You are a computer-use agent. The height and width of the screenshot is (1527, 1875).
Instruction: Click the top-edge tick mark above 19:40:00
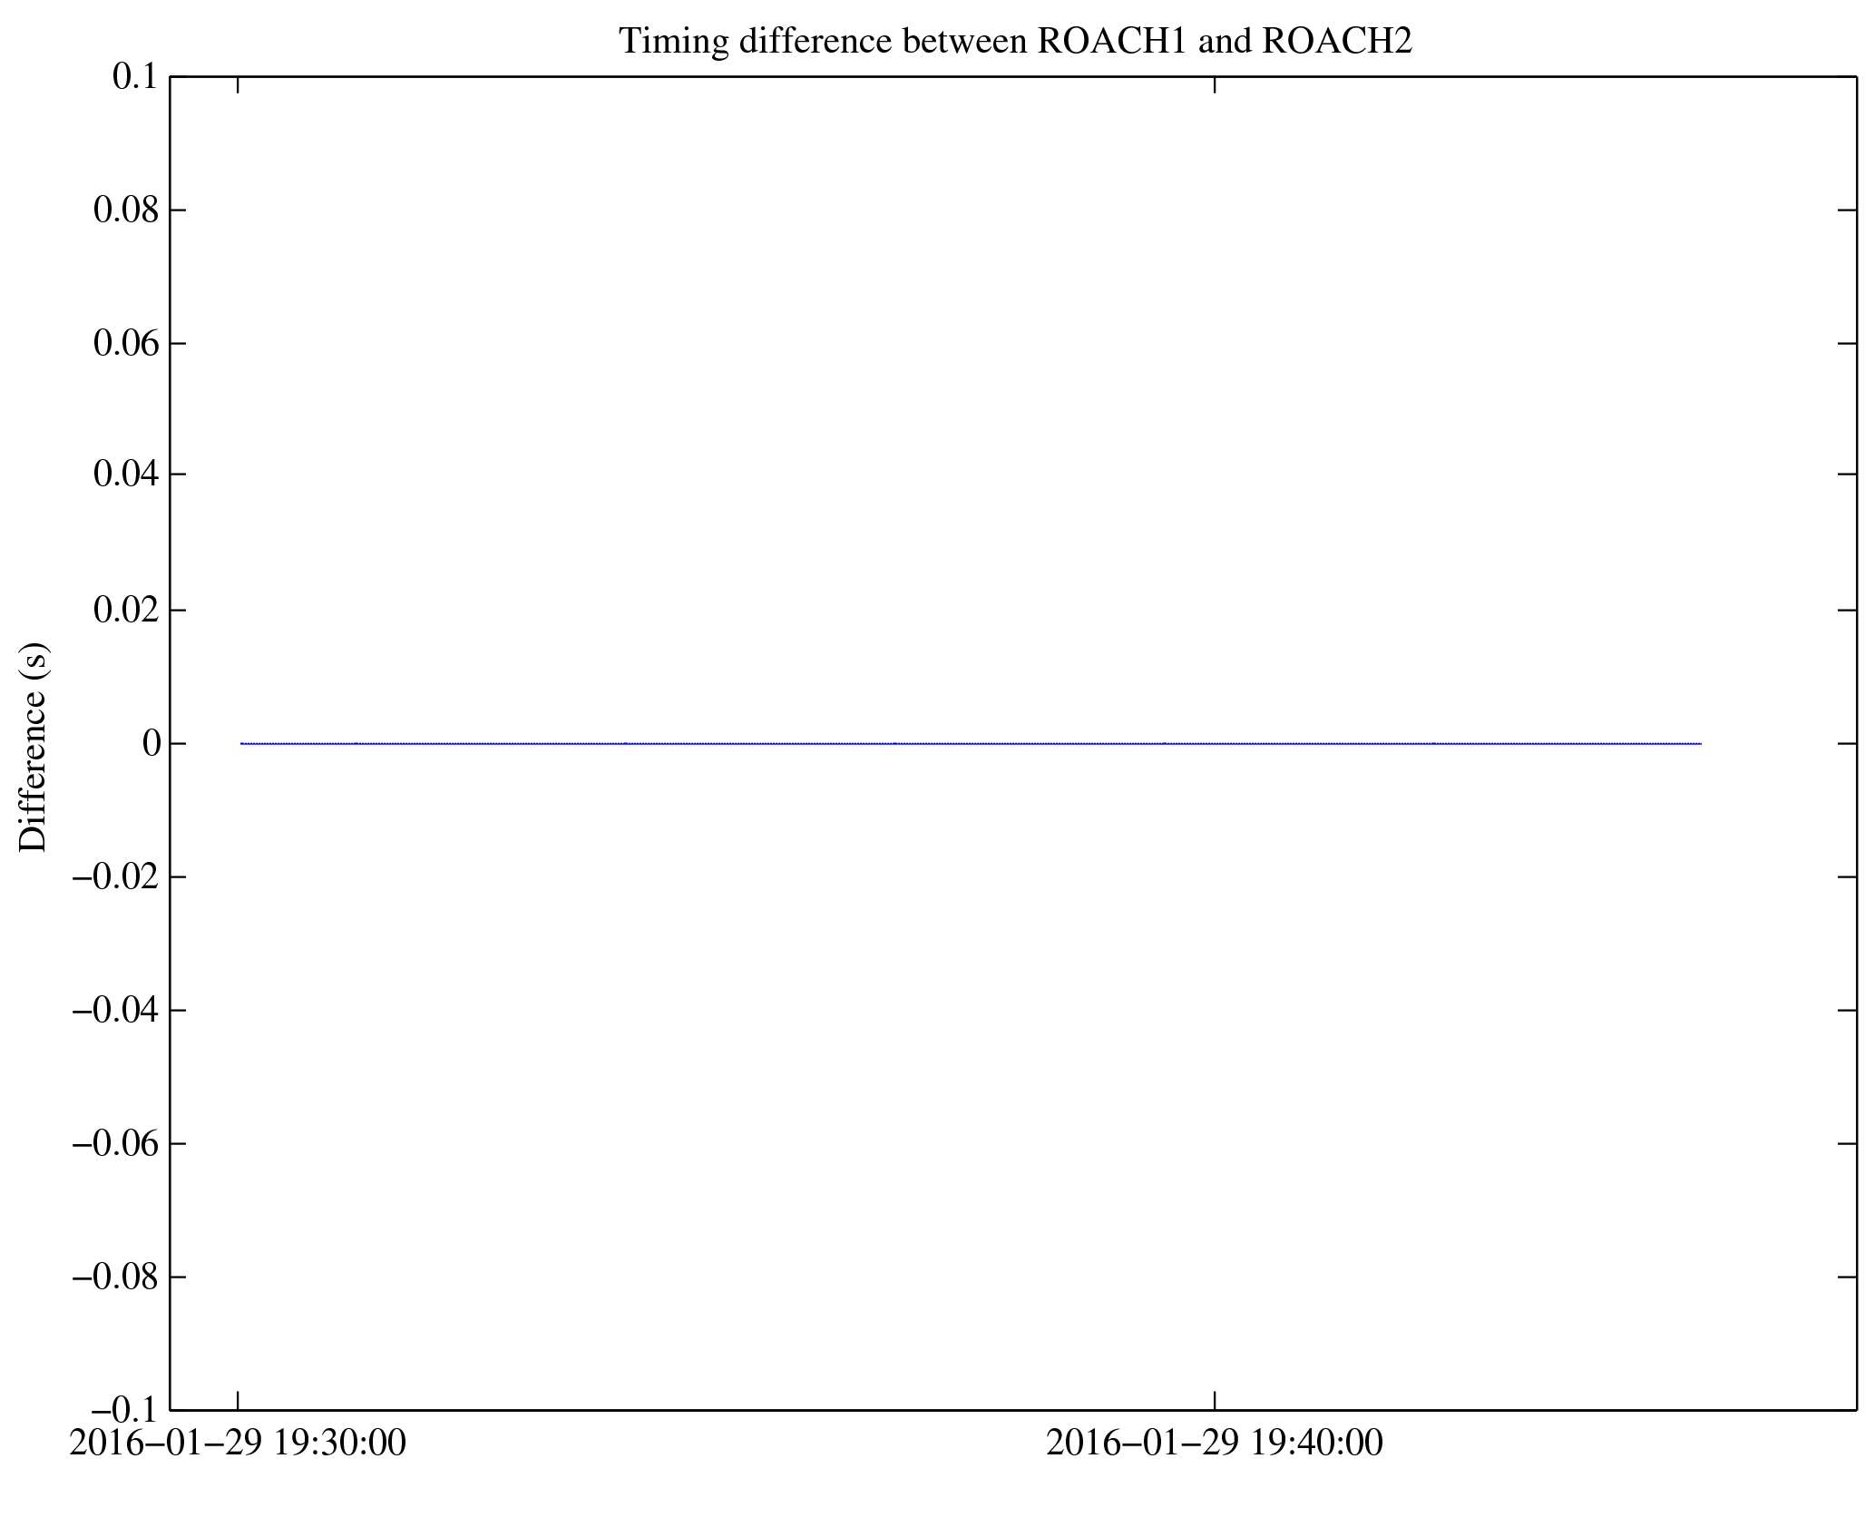coord(1215,85)
